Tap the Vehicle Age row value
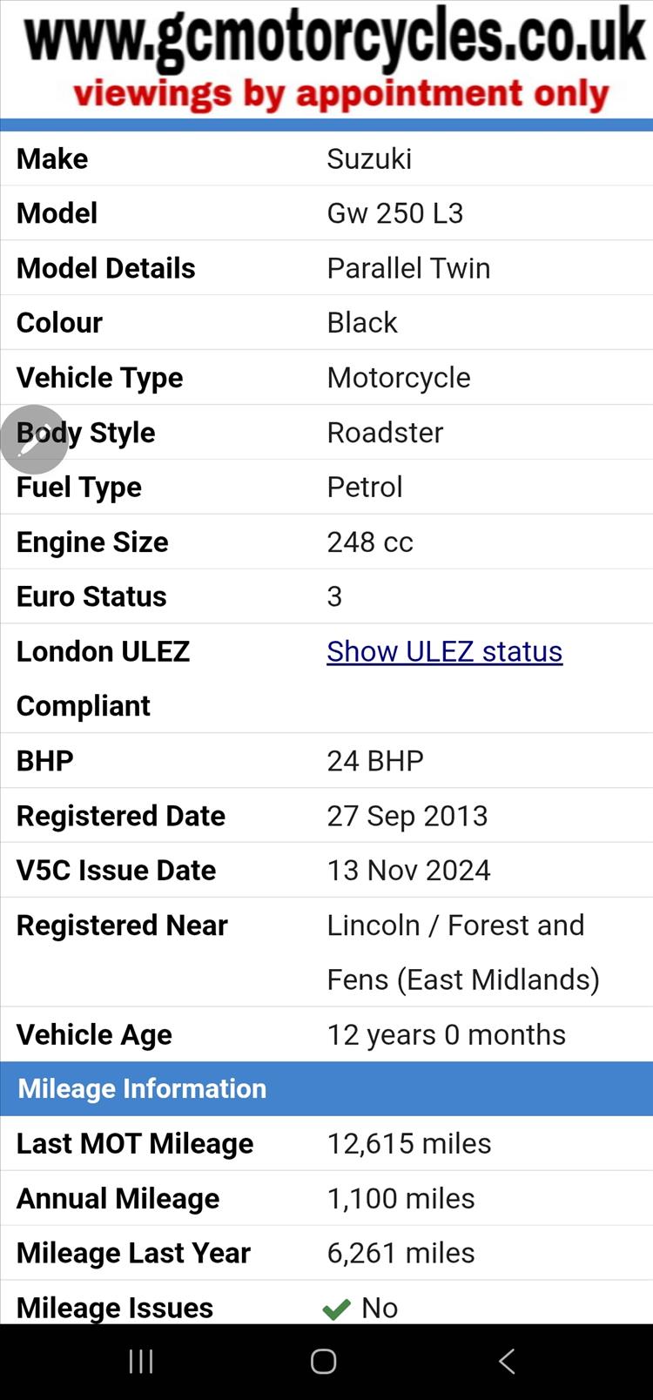The height and width of the screenshot is (1400, 653). pos(446,1034)
